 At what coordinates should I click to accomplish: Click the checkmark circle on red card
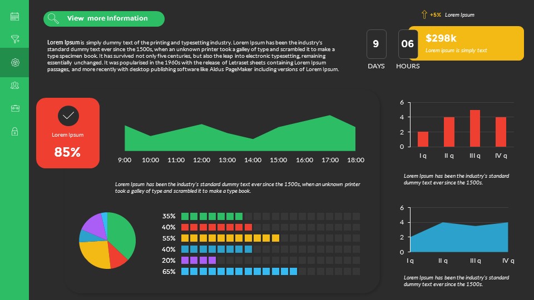pyautogui.click(x=68, y=116)
